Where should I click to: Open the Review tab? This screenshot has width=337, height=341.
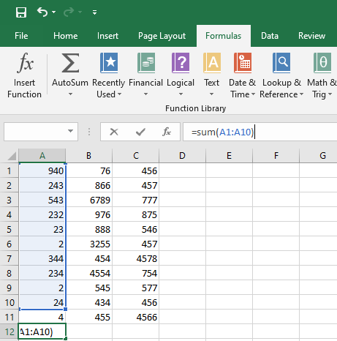[311, 36]
